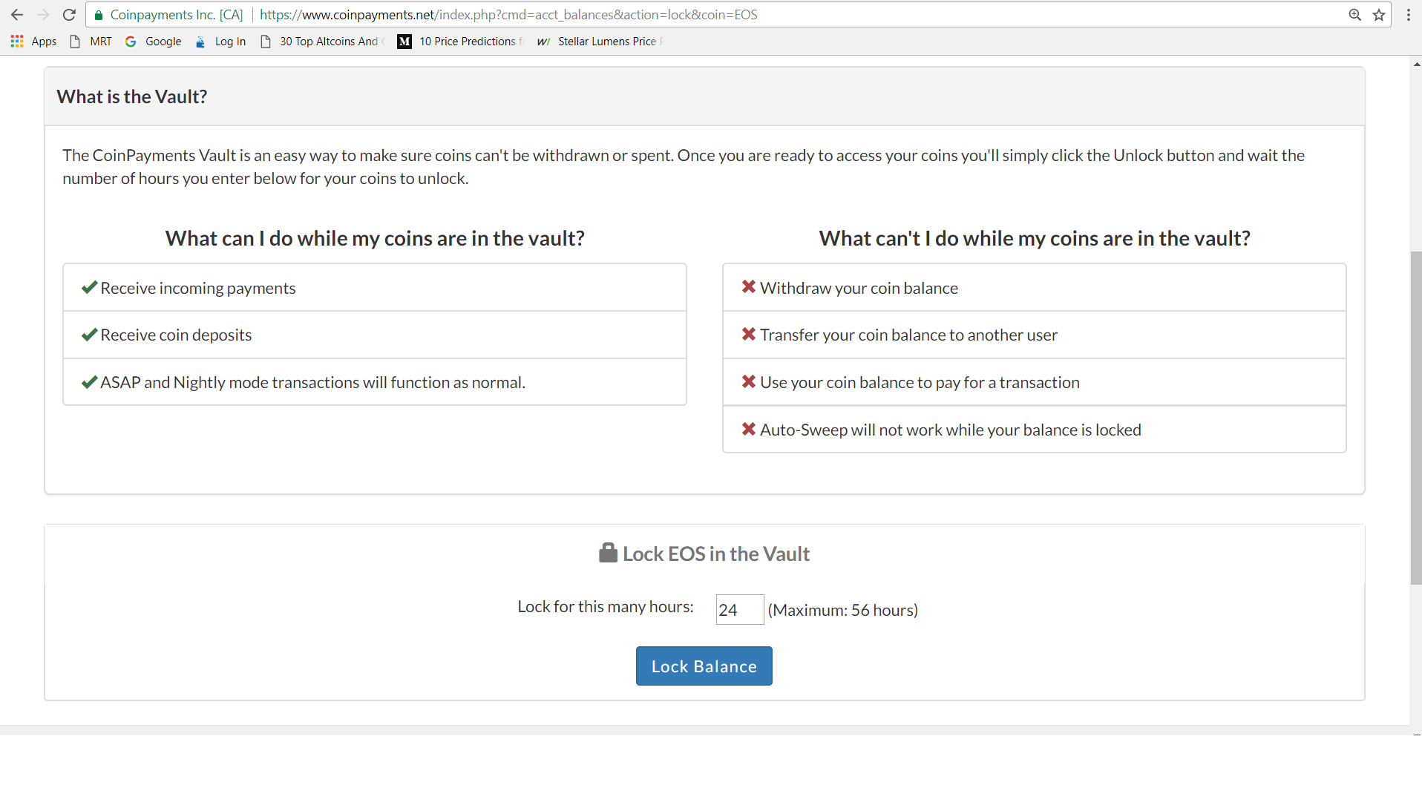The image size is (1422, 788).
Task: Click the address bar URL
Action: (508, 15)
